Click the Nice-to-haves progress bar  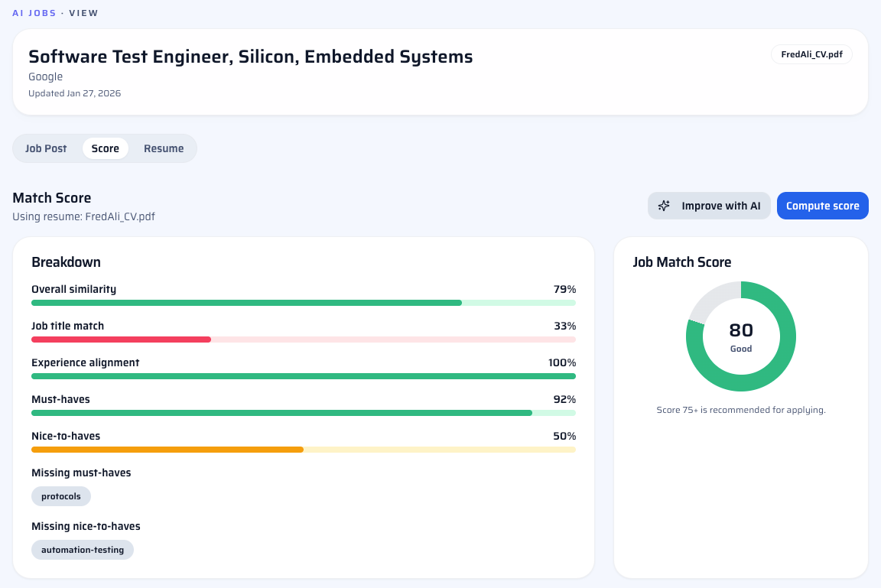coord(303,449)
